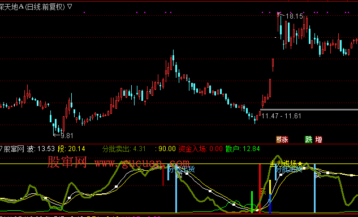Click the green 跌 signal badge

[x=308, y=139]
